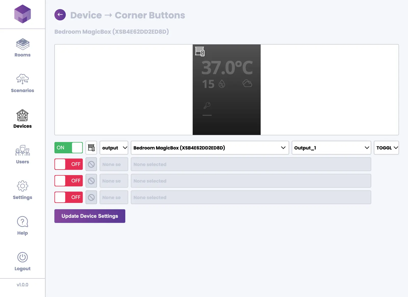Click the MagicBox cube logo
The height and width of the screenshot is (297, 408).
point(22,14)
